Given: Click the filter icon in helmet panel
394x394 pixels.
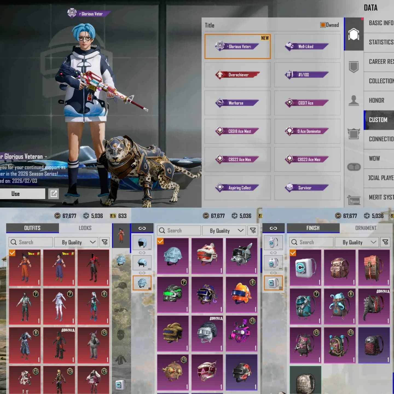Looking at the screenshot, I should tap(253, 231).
